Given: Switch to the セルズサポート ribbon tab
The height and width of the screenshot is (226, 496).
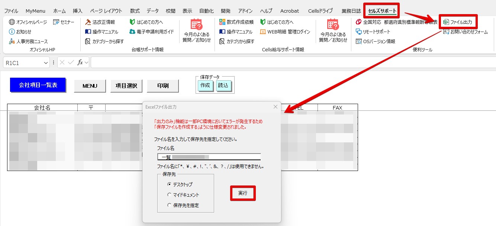Looking at the screenshot, I should pyautogui.click(x=382, y=11).
